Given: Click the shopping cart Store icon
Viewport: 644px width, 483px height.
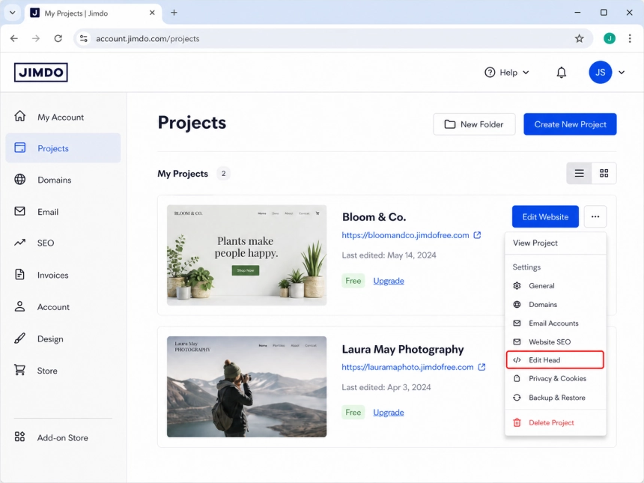Looking at the screenshot, I should click(x=19, y=370).
